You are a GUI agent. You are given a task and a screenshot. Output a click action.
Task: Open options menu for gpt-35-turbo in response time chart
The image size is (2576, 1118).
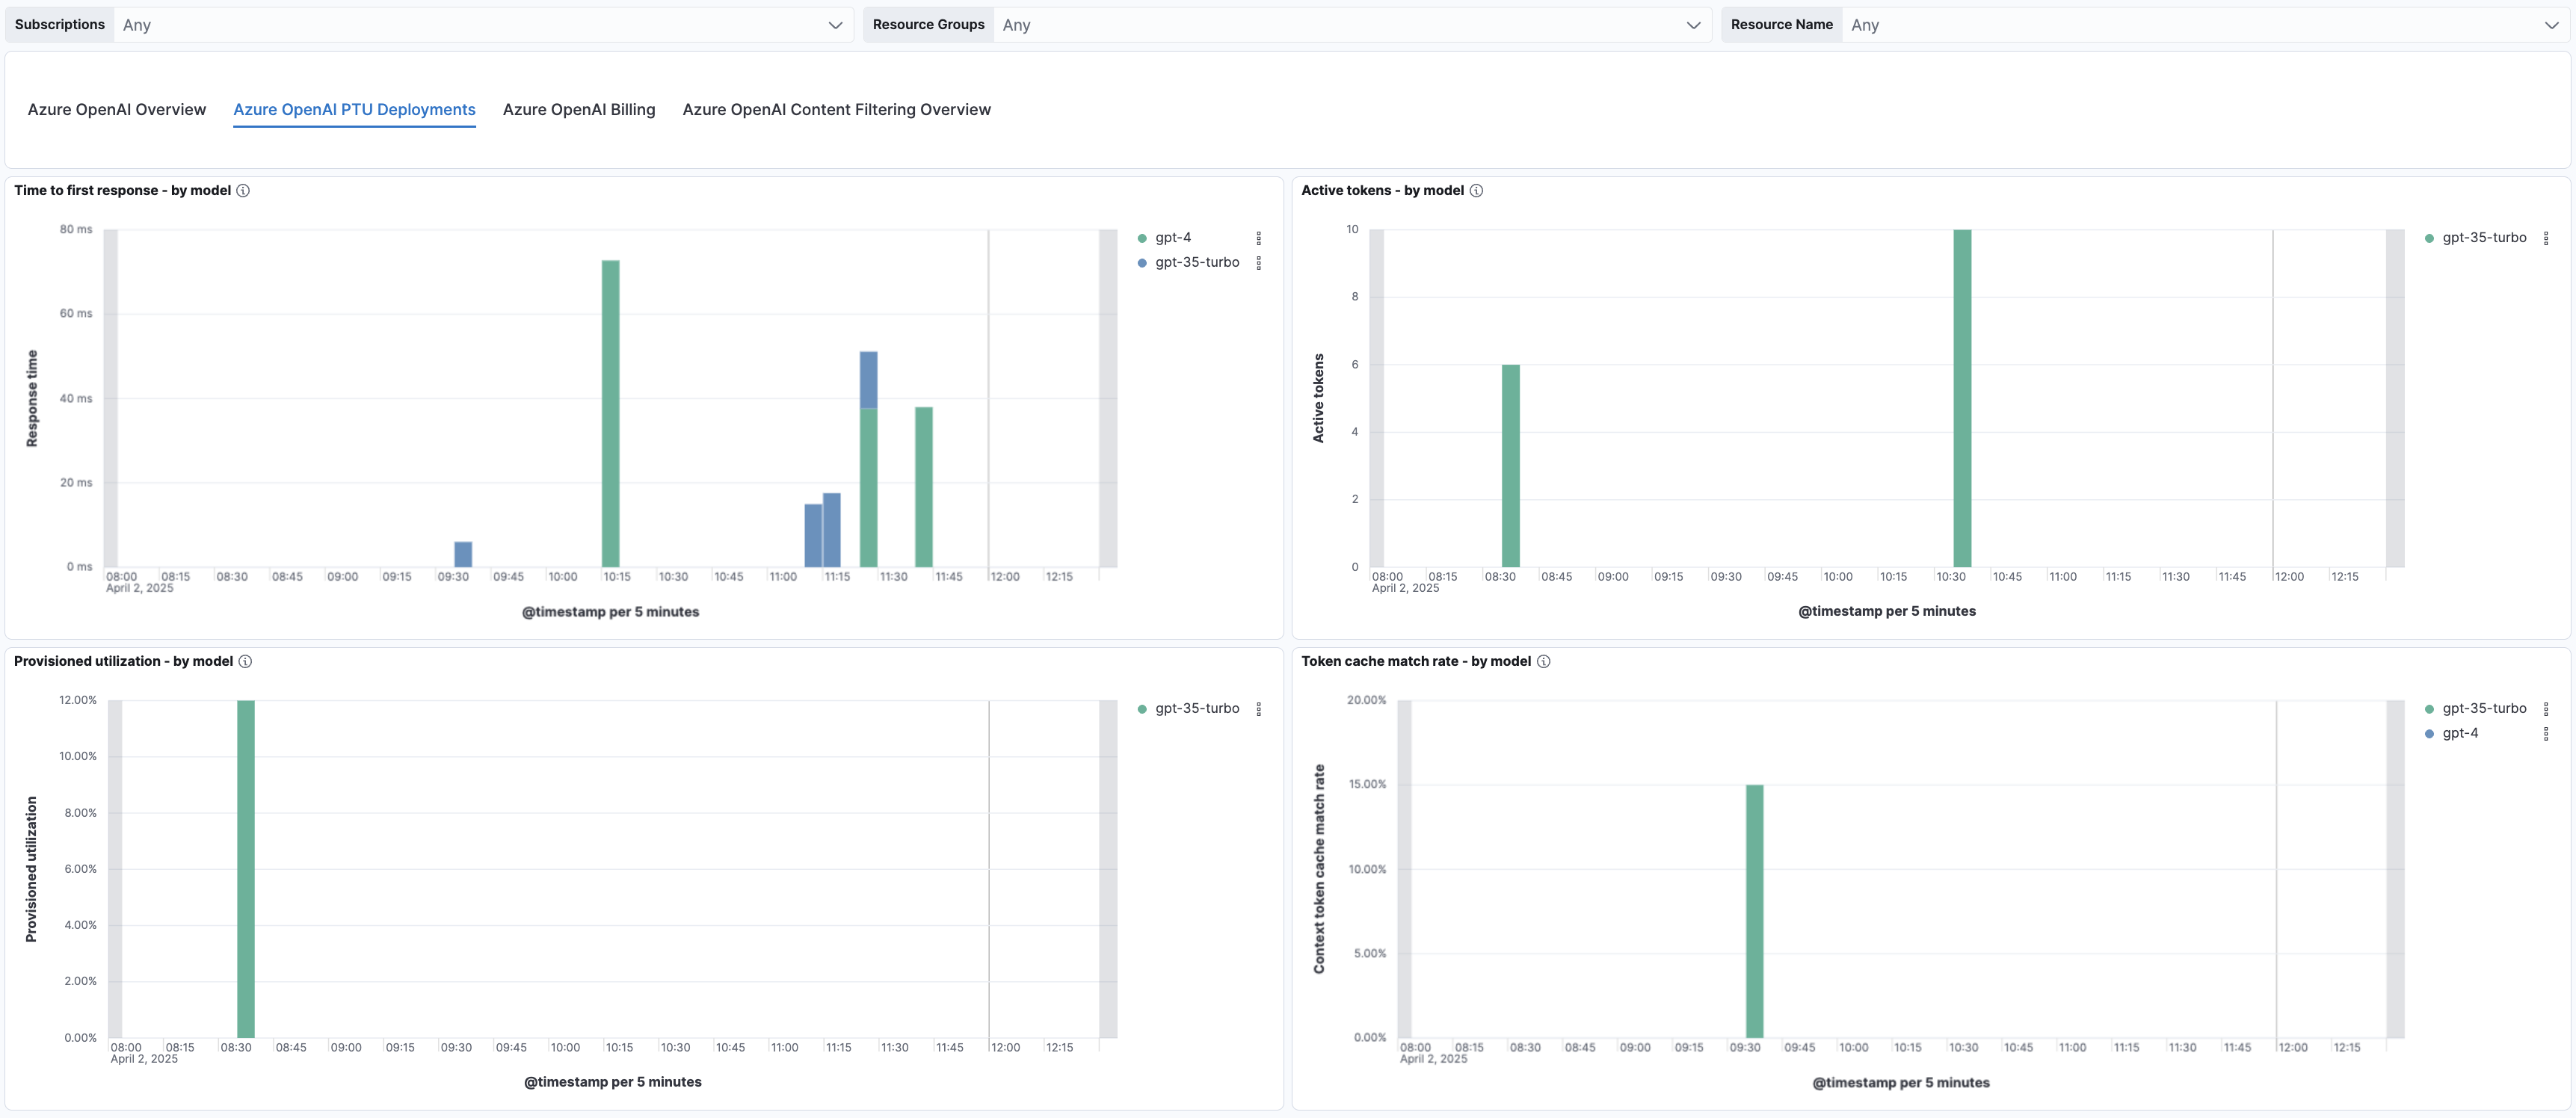[x=1259, y=262]
